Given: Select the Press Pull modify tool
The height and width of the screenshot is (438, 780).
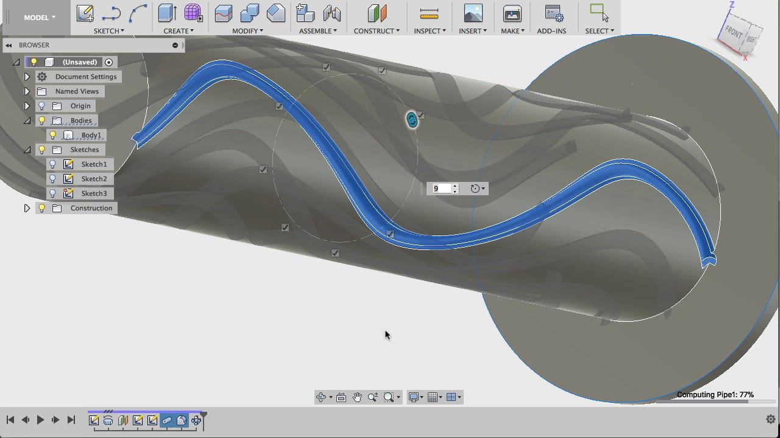Looking at the screenshot, I should (224, 13).
